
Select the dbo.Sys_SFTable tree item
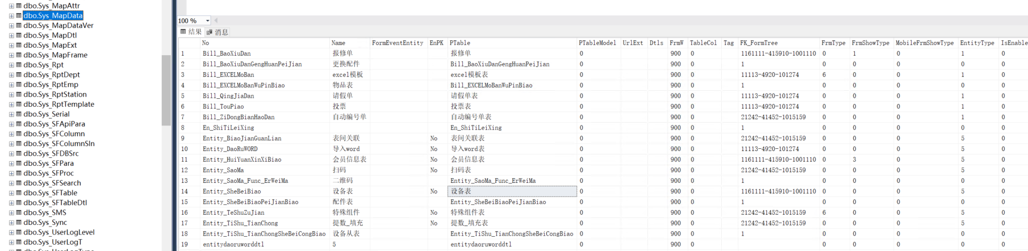(50, 193)
